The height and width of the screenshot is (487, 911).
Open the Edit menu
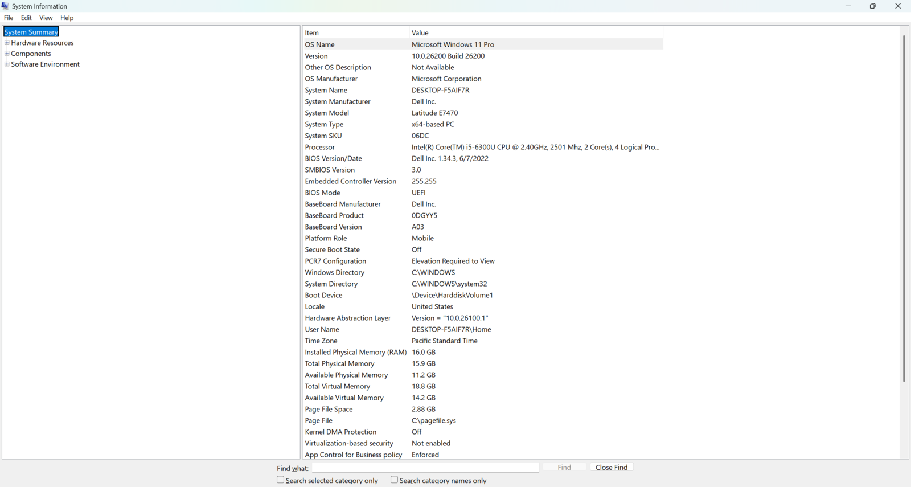pyautogui.click(x=26, y=18)
